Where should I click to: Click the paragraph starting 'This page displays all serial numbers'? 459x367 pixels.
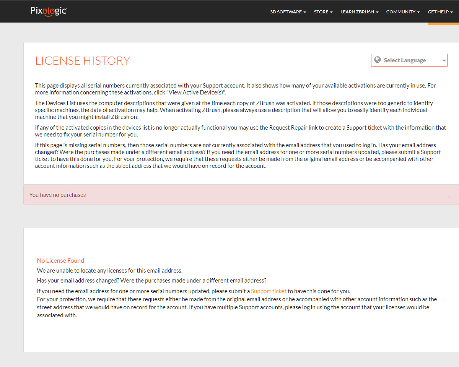[236, 89]
